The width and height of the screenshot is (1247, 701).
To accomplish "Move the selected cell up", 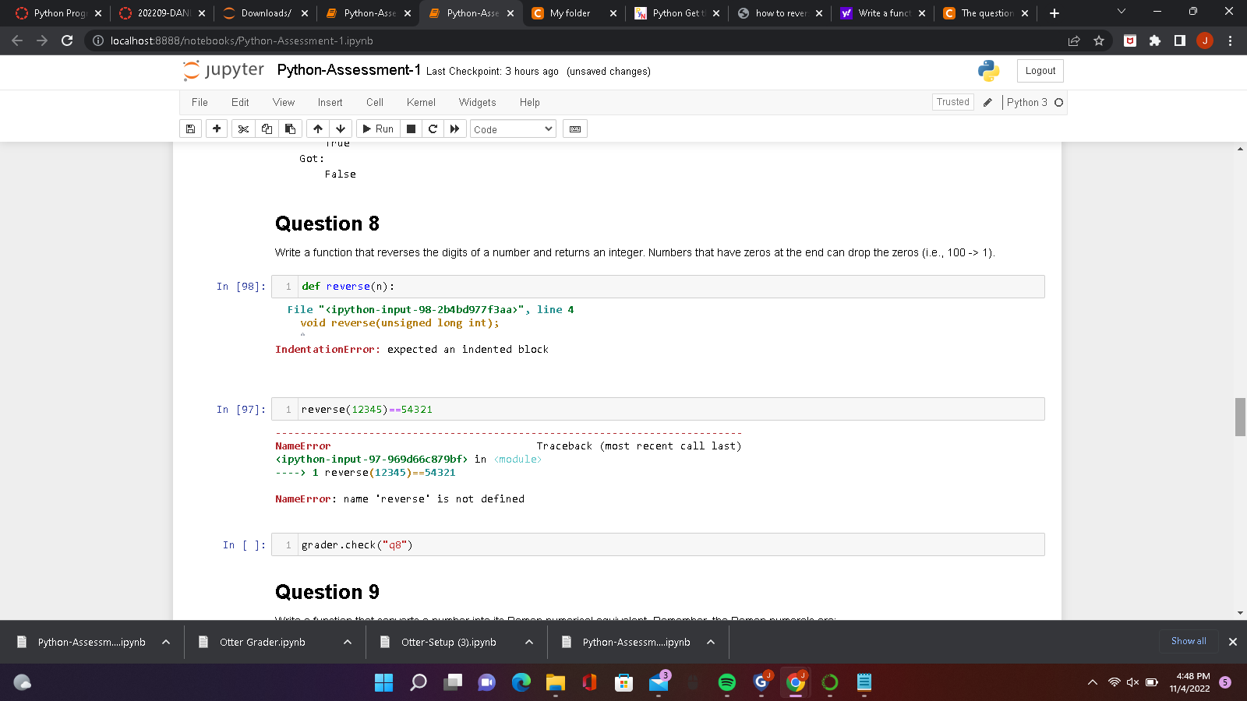I will [318, 129].
